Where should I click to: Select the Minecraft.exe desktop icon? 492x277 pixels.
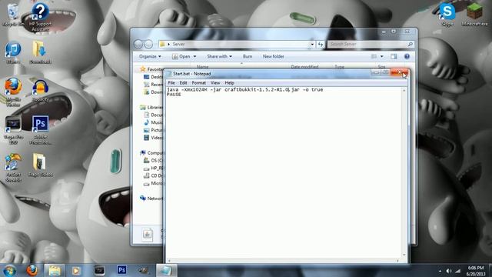(474, 15)
